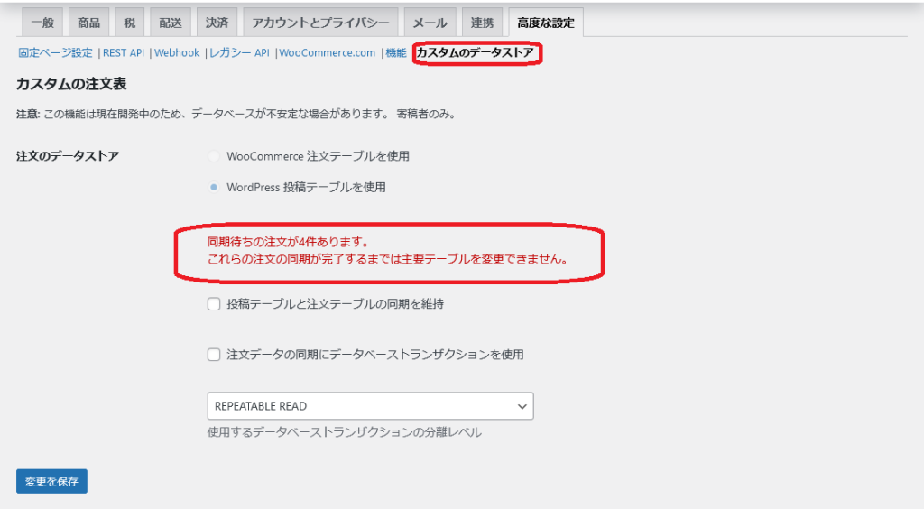This screenshot has height=509, width=924.
Task: Open the 連携 tab
Action: 482,22
